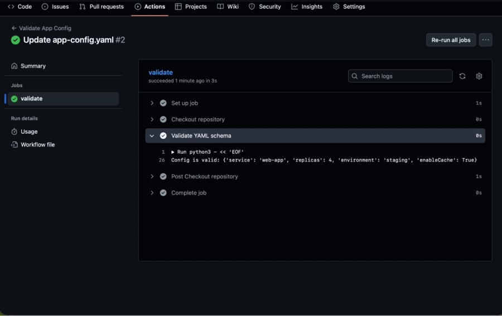Click the Actions play icon in navigation
Image resolution: width=502 pixels, height=316 pixels.
[138, 6]
